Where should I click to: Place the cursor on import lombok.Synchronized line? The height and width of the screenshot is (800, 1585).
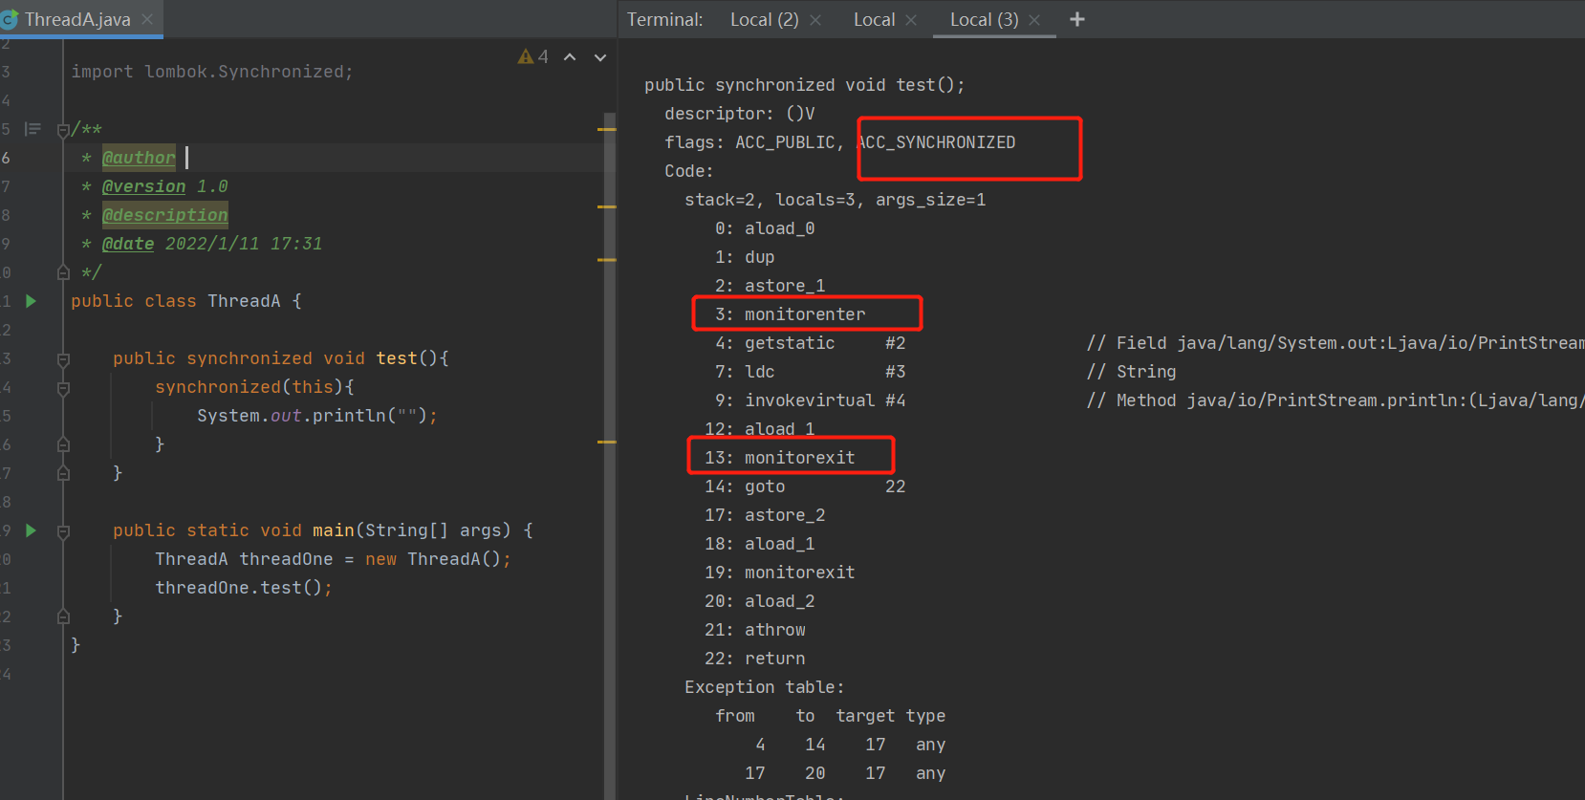point(212,72)
